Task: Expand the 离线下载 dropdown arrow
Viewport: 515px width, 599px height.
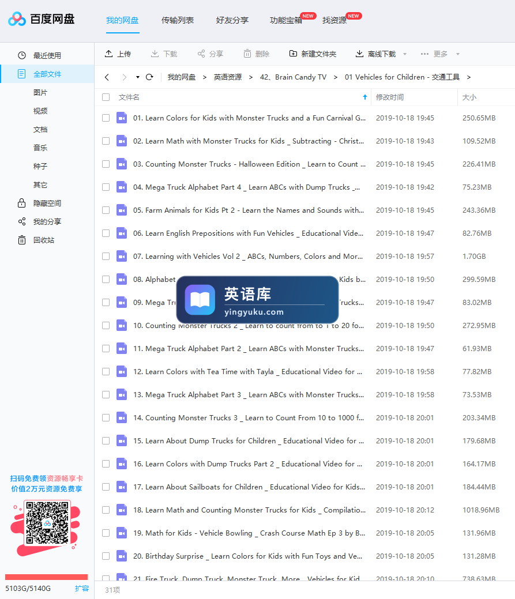Action: 405,54
